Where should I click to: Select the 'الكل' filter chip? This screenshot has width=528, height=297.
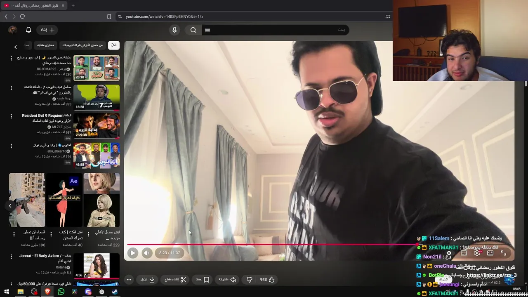pyautogui.click(x=114, y=45)
